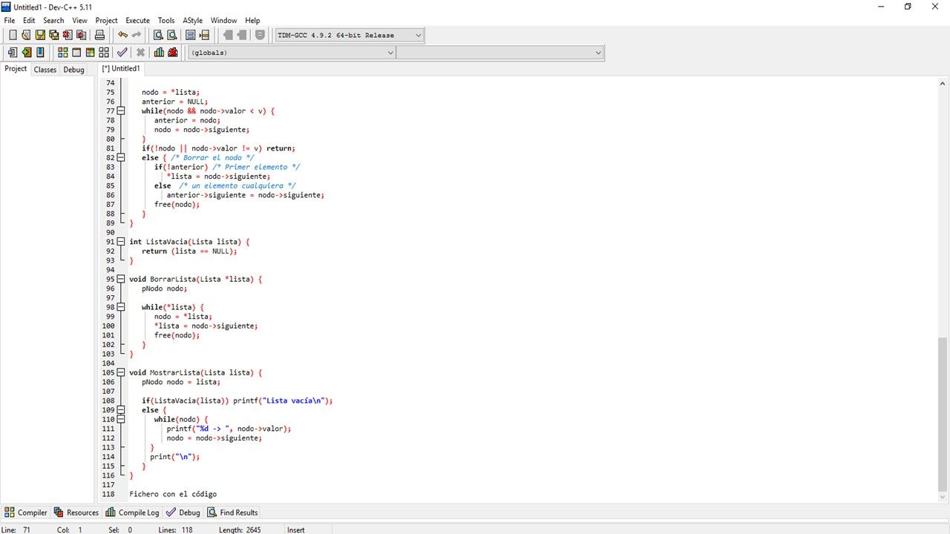Switch to the Classes sidebar tab

pos(45,70)
